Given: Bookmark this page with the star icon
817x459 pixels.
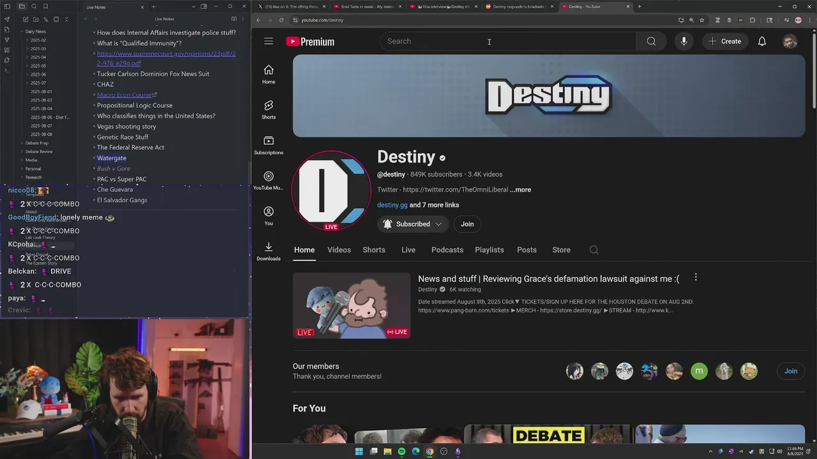Looking at the screenshot, I should point(701,20).
